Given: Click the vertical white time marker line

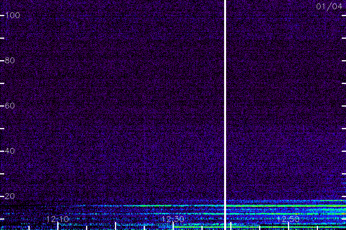Looking at the screenshot, I should 225,115.
